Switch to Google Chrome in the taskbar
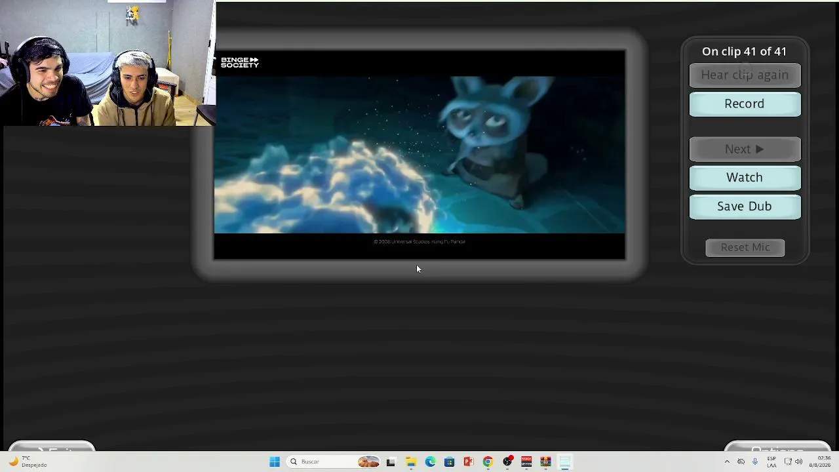Screen dimensions: 839x472 488,462
